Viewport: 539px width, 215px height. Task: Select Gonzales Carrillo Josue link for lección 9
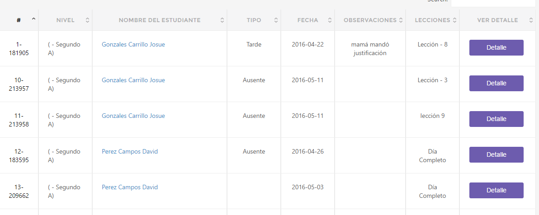click(133, 116)
